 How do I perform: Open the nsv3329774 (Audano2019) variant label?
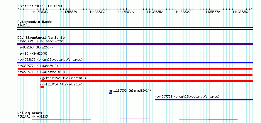38,66
